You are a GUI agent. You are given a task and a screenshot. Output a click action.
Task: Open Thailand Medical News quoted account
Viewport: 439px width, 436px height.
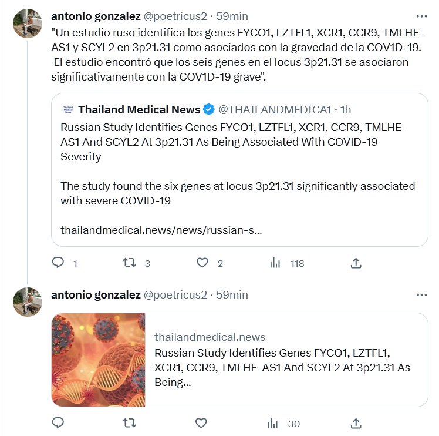pyautogui.click(x=139, y=109)
